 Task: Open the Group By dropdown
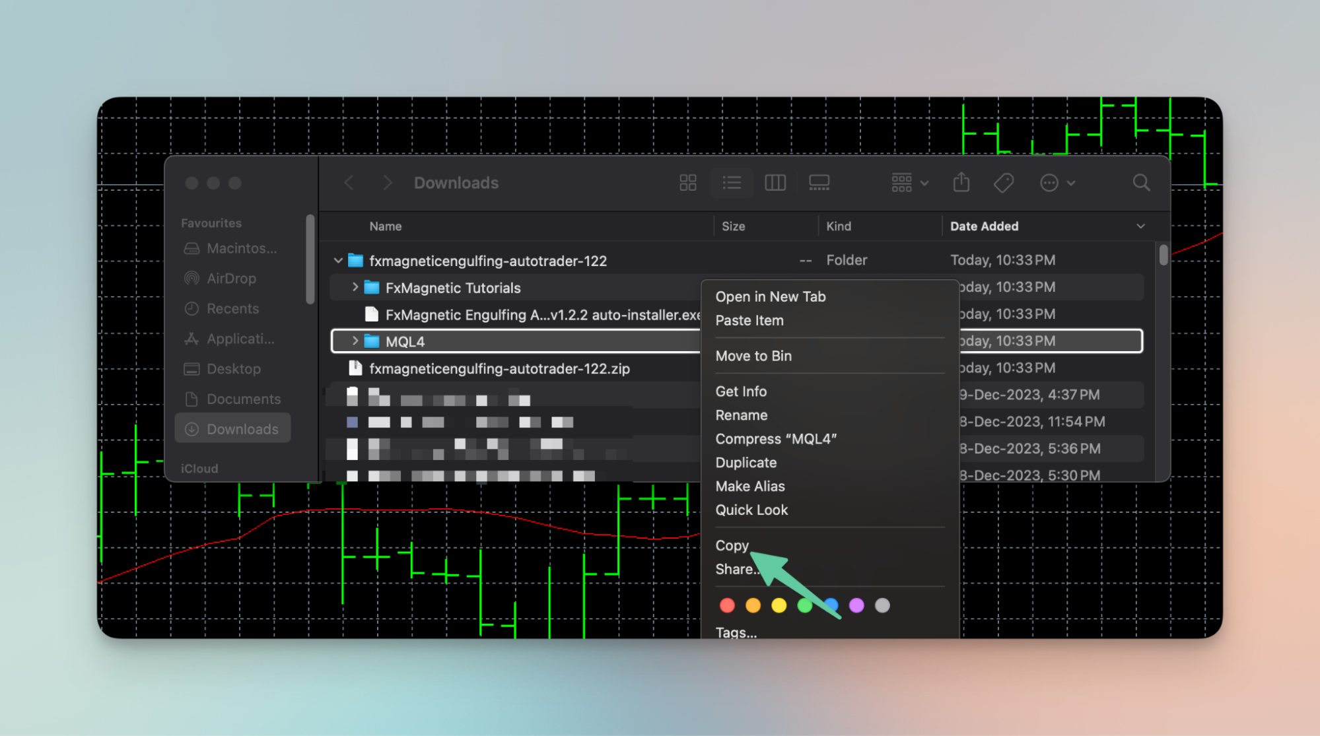tap(909, 183)
